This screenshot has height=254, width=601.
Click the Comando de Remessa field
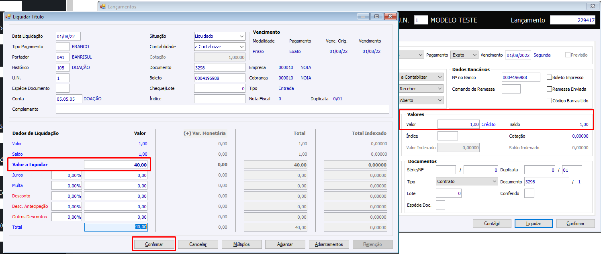[511, 89]
